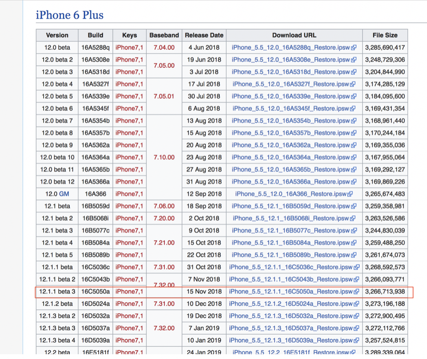The image size is (427, 359).
Task: Download iPhone_5.5_12.0_16A5354b_Restore.ipsw
Action: click(294, 121)
